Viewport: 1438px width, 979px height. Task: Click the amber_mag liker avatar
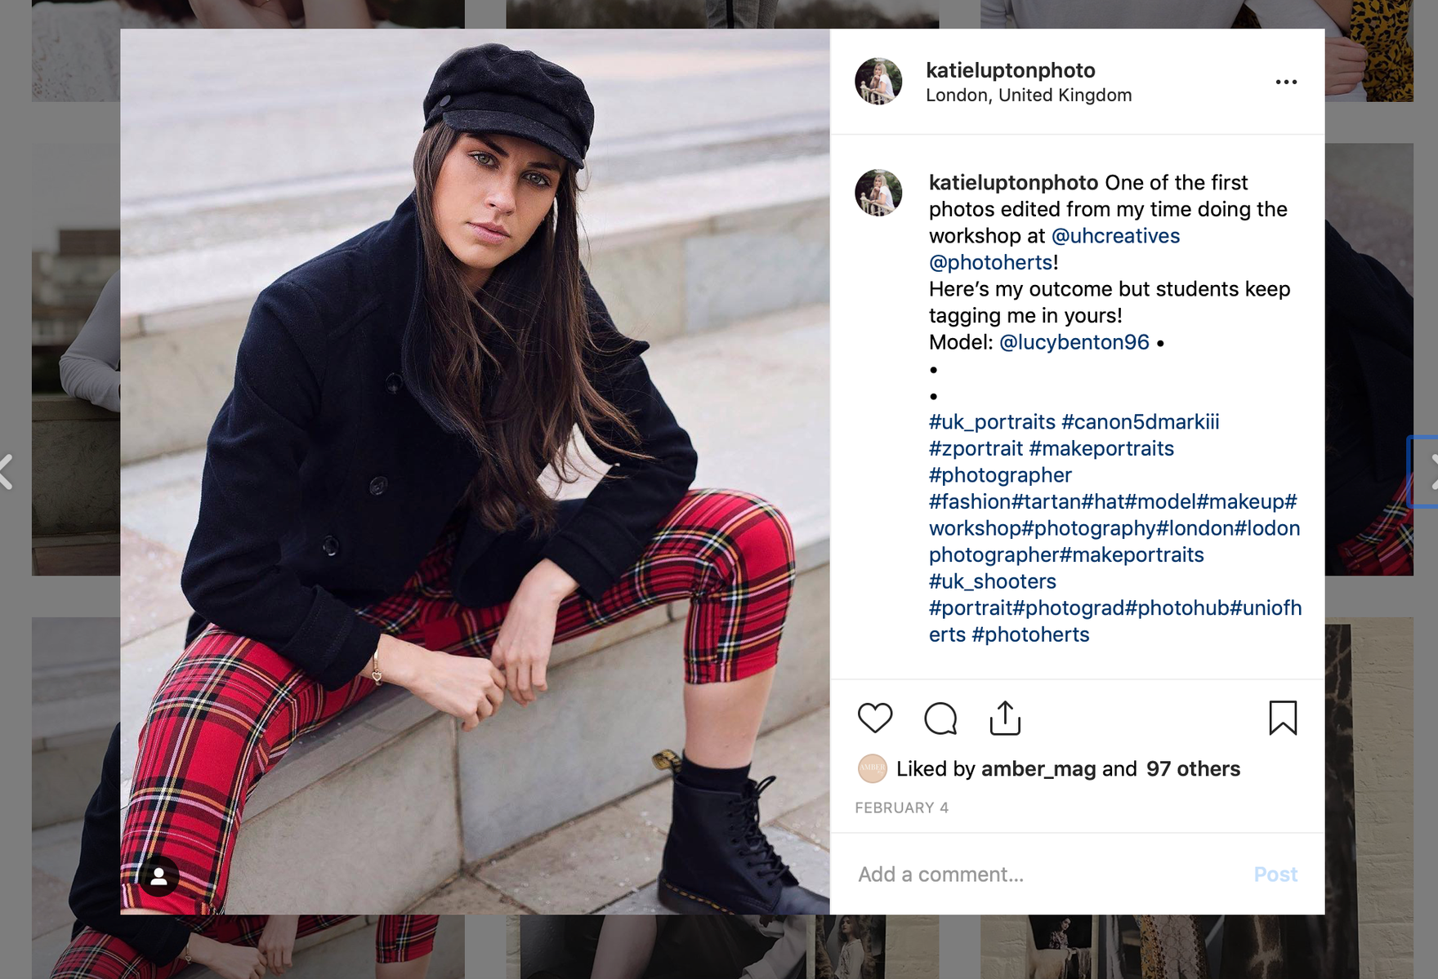(x=872, y=768)
